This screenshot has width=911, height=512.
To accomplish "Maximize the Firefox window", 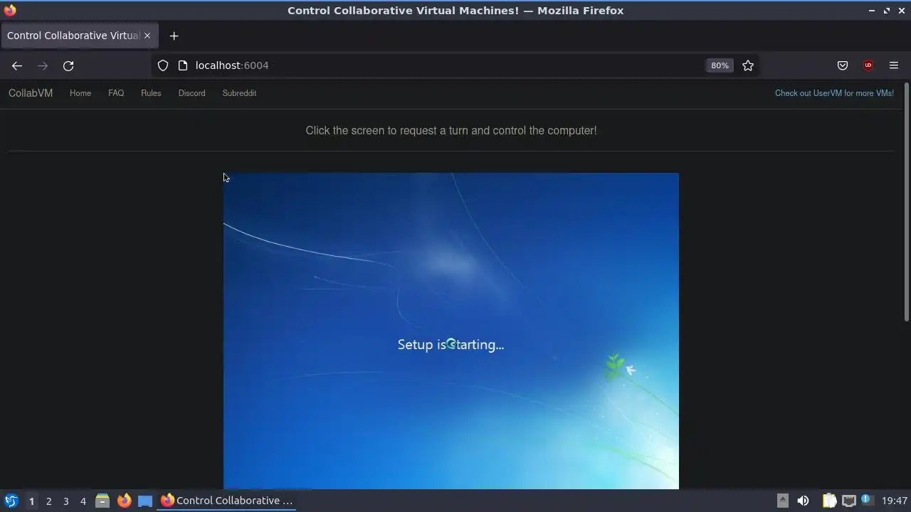I will click(x=887, y=11).
